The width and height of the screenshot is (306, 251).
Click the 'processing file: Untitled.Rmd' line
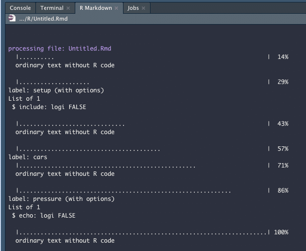(x=63, y=49)
